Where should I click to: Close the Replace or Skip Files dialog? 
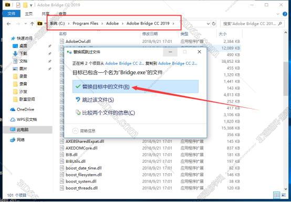199,52
